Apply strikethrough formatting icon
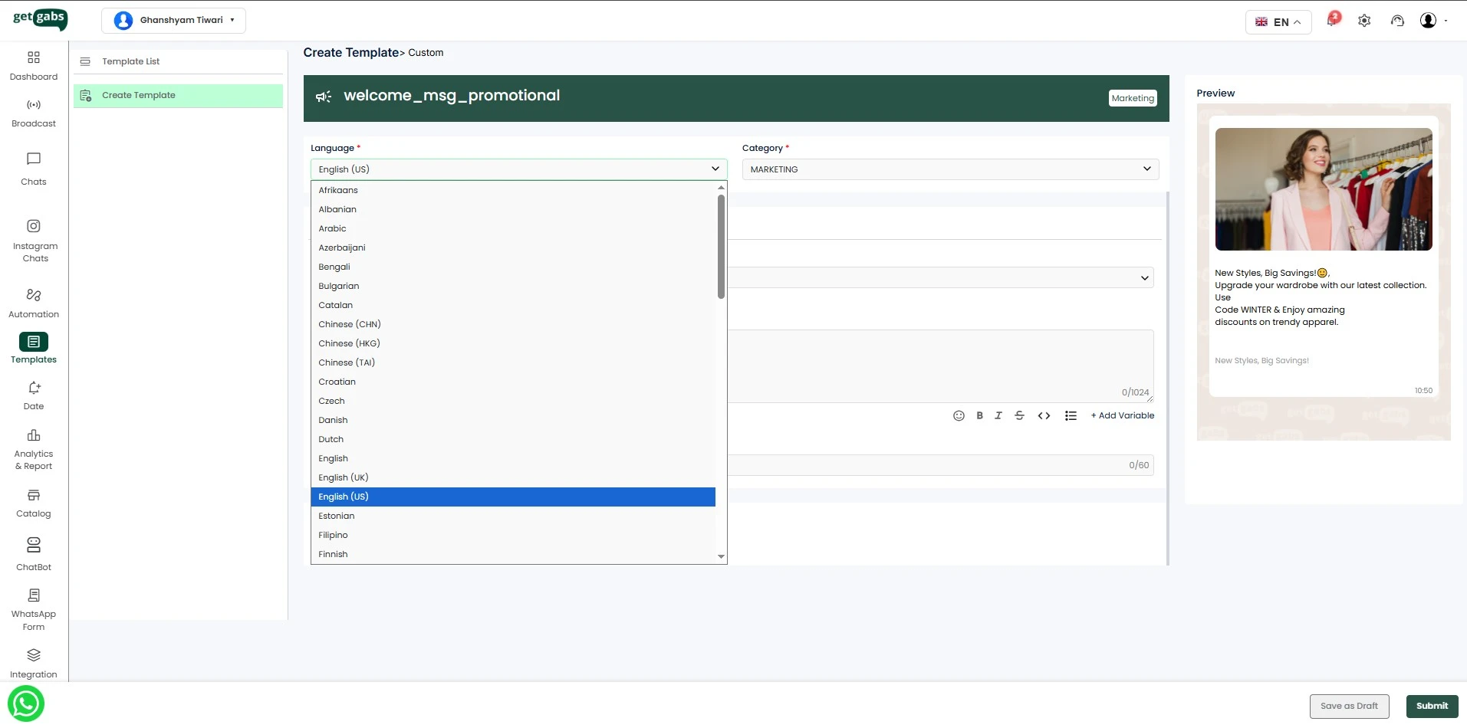1467x728 pixels. 1019,415
